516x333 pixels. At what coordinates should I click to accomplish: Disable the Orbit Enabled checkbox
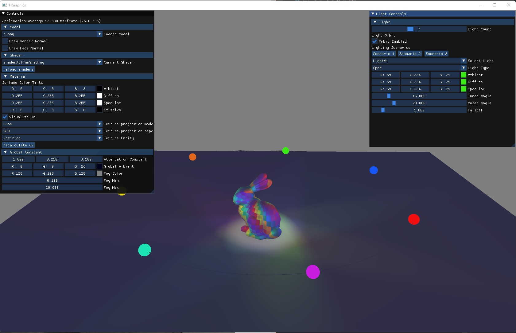[x=374, y=41]
